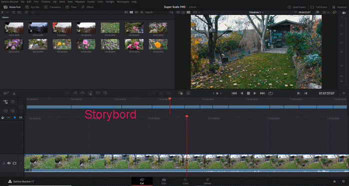349x186 pixels.
Task: Click the Quick Export button
Action: click(x=297, y=7)
